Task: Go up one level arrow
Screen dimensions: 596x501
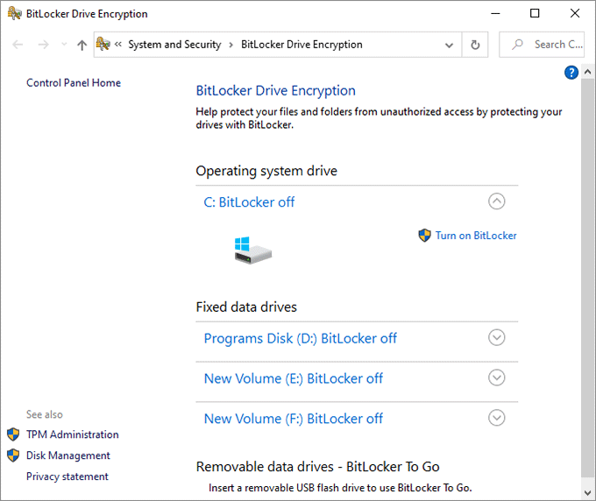Action: click(x=82, y=46)
